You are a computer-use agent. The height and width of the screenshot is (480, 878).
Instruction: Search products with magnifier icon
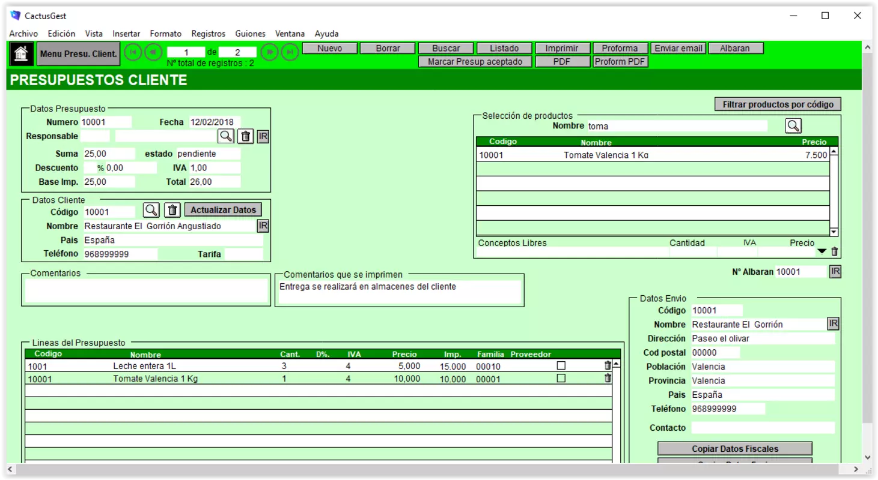(793, 125)
